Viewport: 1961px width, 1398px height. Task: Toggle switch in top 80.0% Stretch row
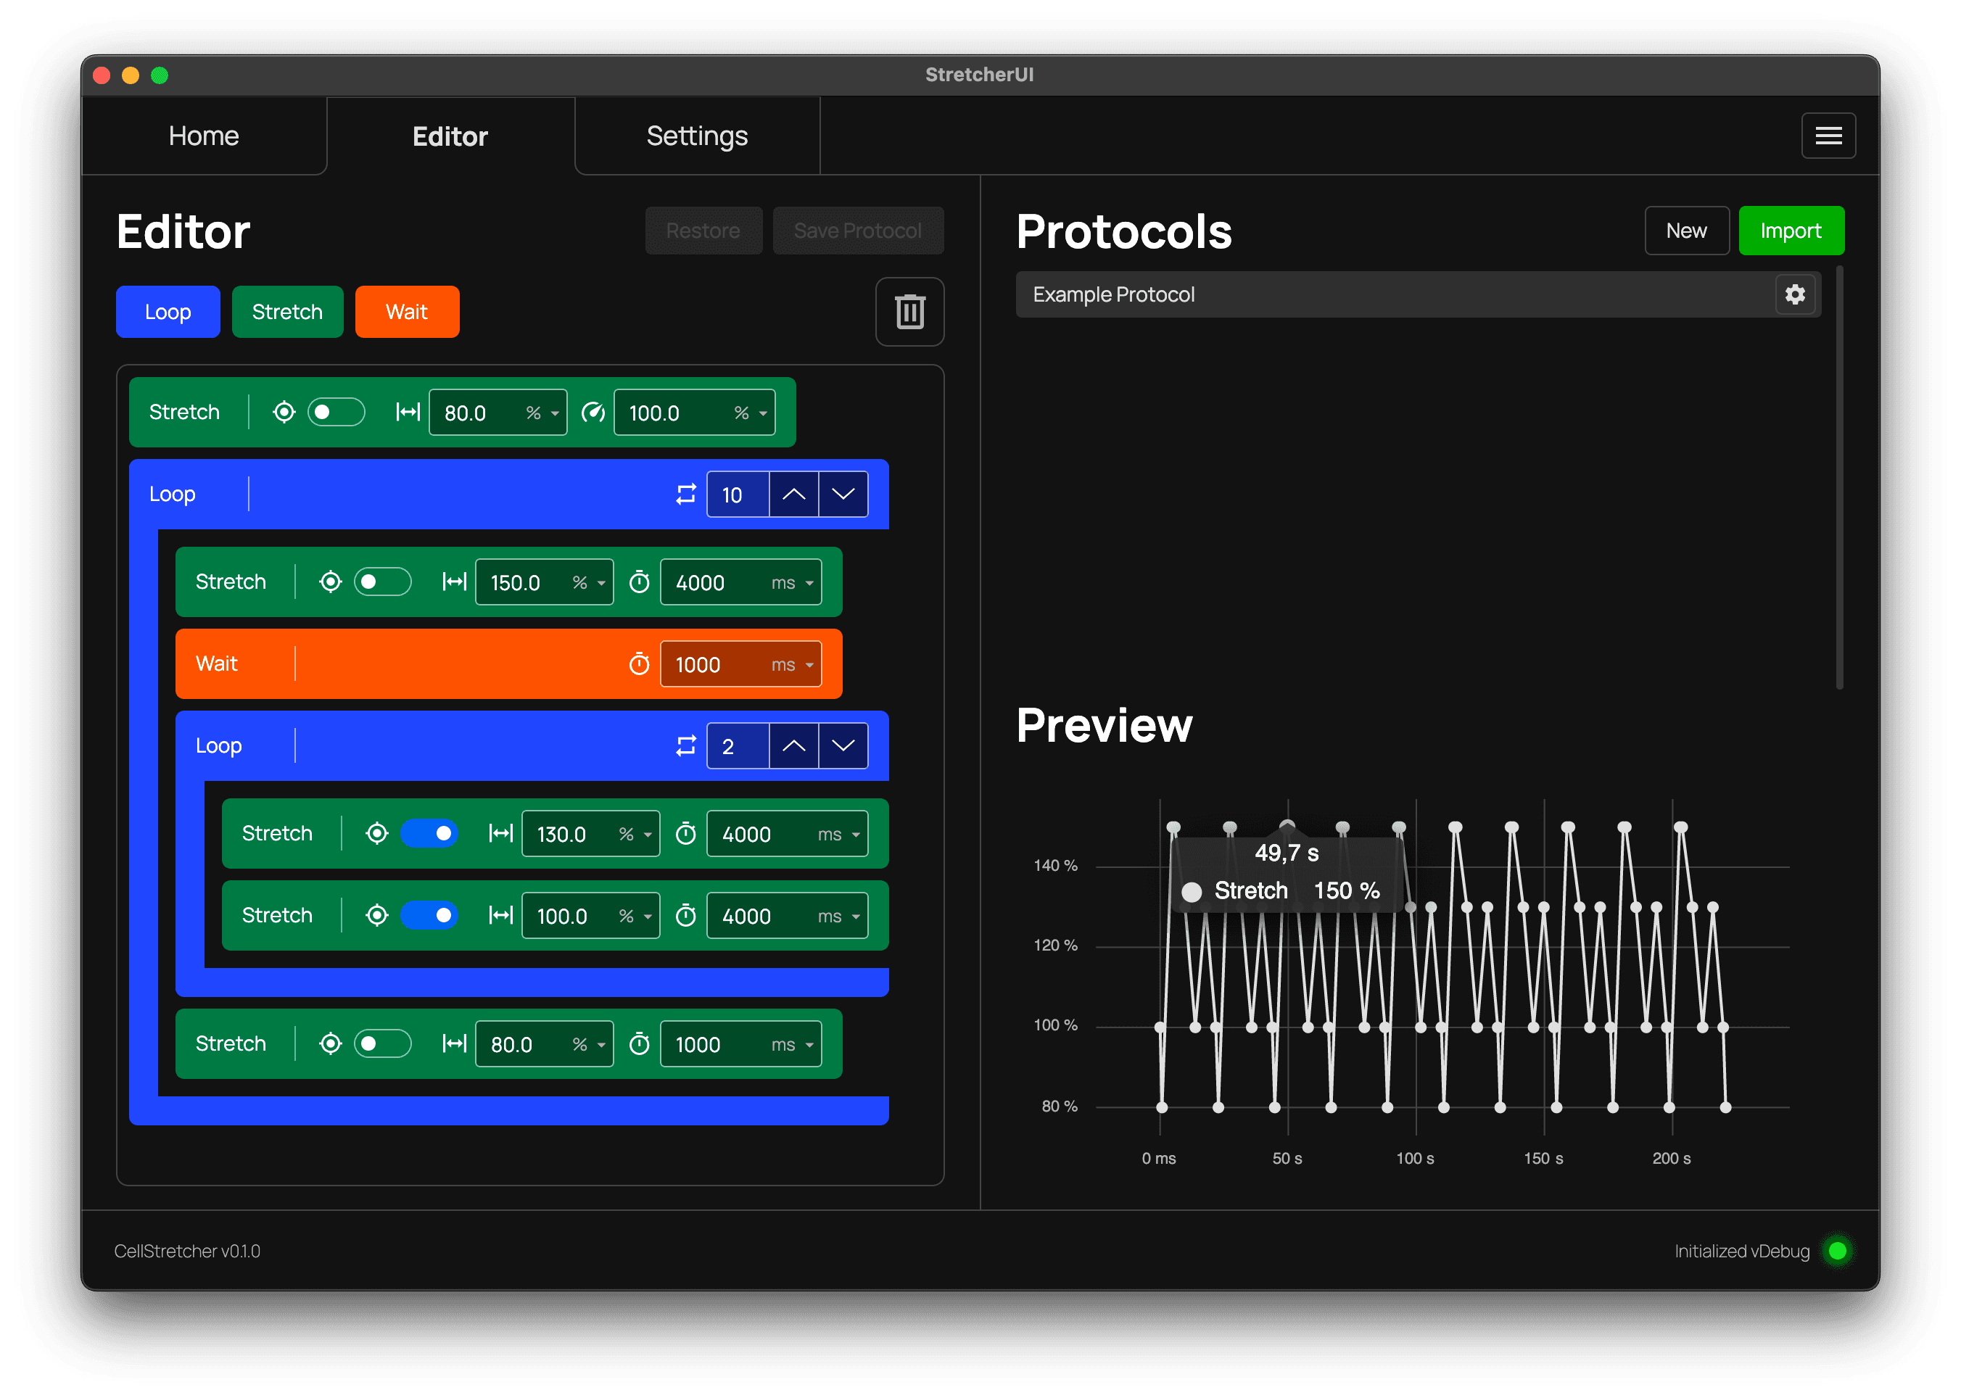[336, 413]
